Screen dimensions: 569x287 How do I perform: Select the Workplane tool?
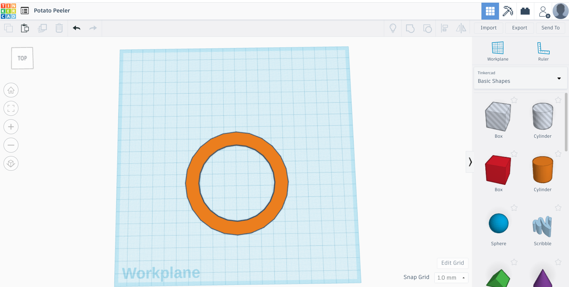pos(498,51)
